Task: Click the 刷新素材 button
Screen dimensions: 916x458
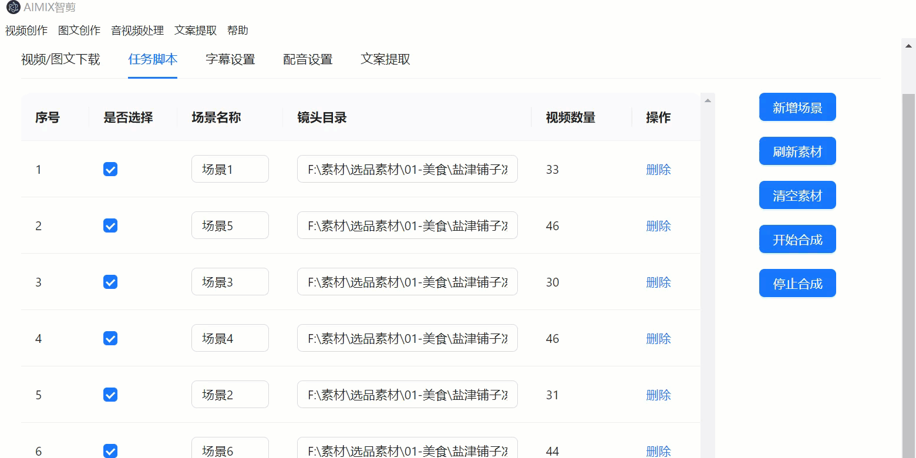Action: click(x=797, y=151)
